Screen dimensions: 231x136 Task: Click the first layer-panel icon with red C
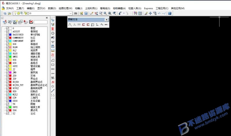pyautogui.click(x=5, y=22)
